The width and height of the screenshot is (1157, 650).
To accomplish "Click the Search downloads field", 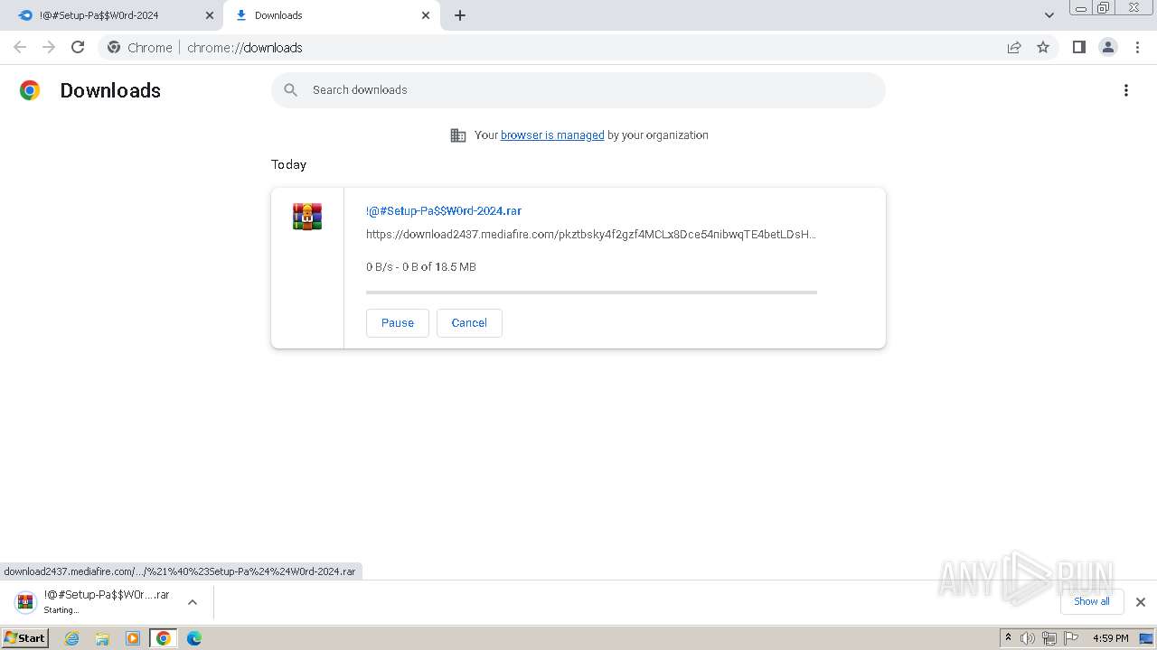I will pos(578,90).
